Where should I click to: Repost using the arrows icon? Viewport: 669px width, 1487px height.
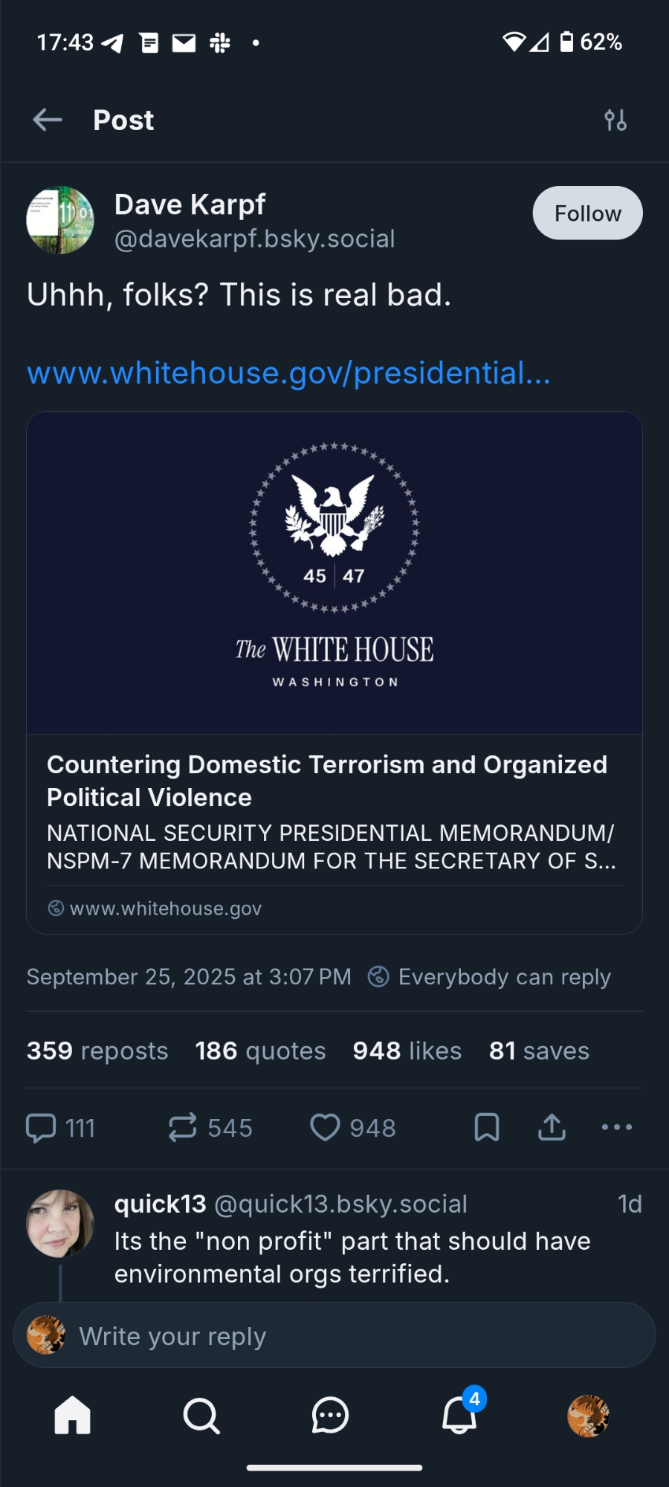coord(183,1127)
